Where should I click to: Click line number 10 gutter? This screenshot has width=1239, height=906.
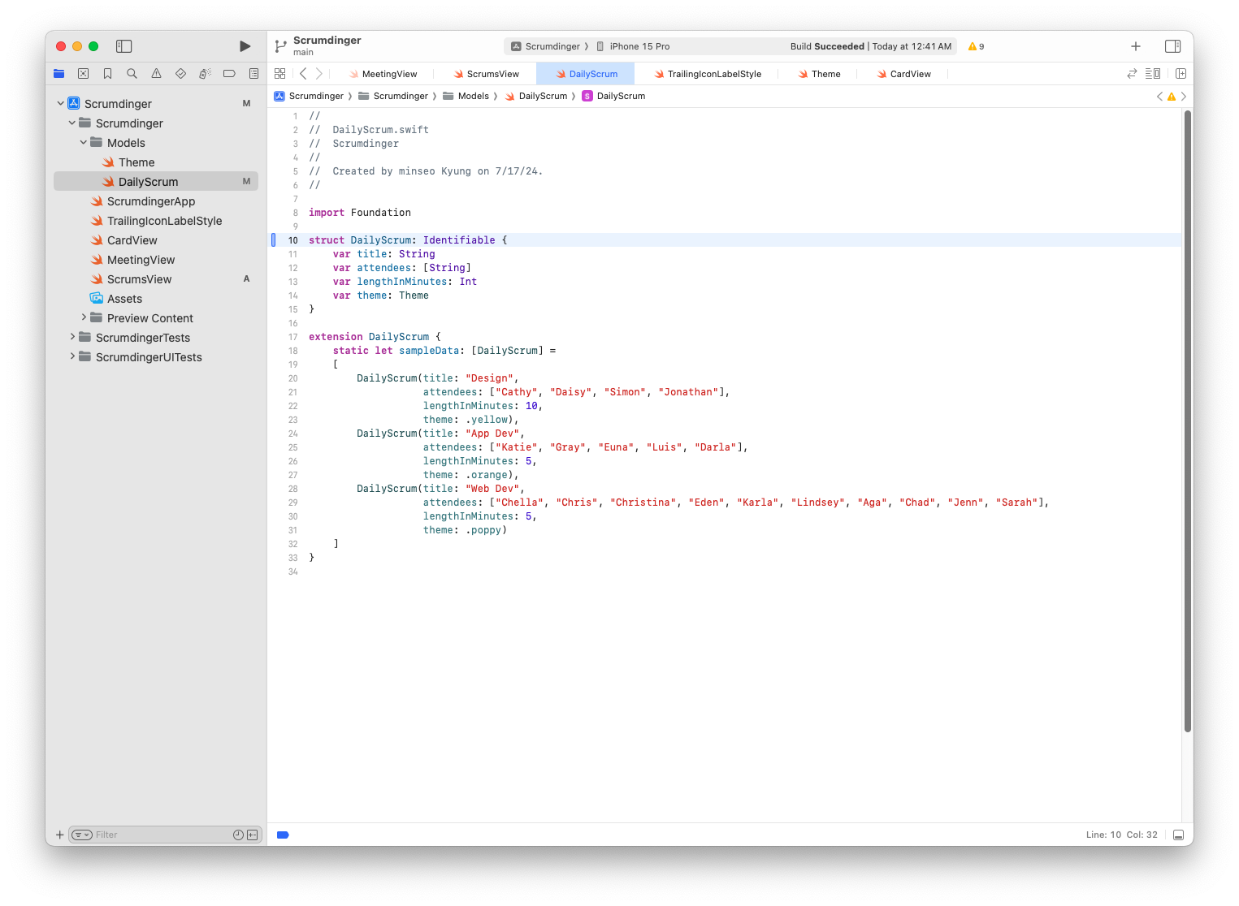292,240
